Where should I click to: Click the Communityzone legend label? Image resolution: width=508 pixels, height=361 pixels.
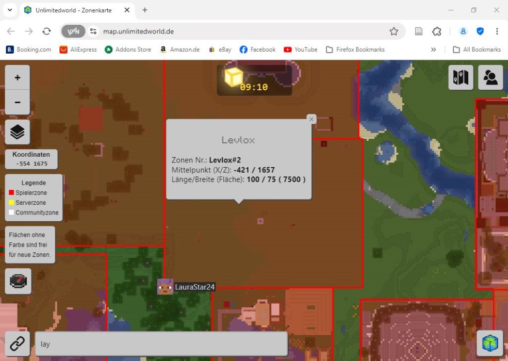click(x=37, y=212)
